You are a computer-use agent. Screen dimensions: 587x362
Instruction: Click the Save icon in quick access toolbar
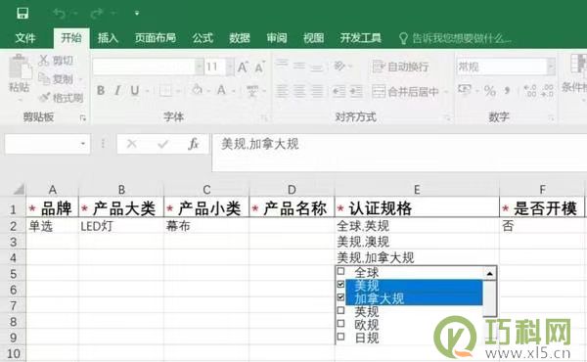[23, 13]
